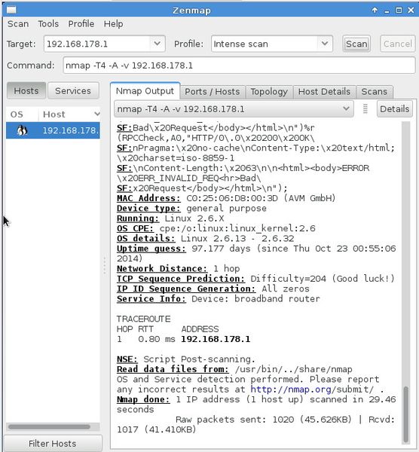
Task: Click the Host column header
Action: [69, 115]
